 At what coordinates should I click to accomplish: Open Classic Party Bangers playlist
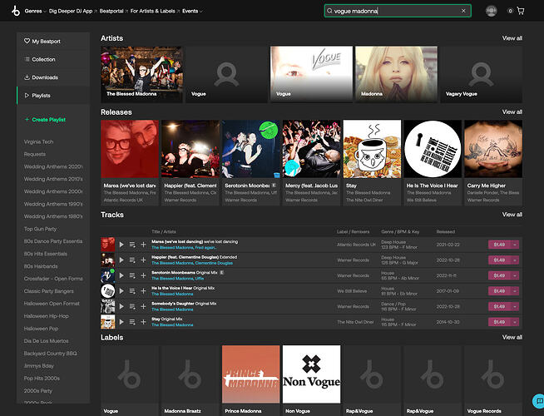(48, 291)
